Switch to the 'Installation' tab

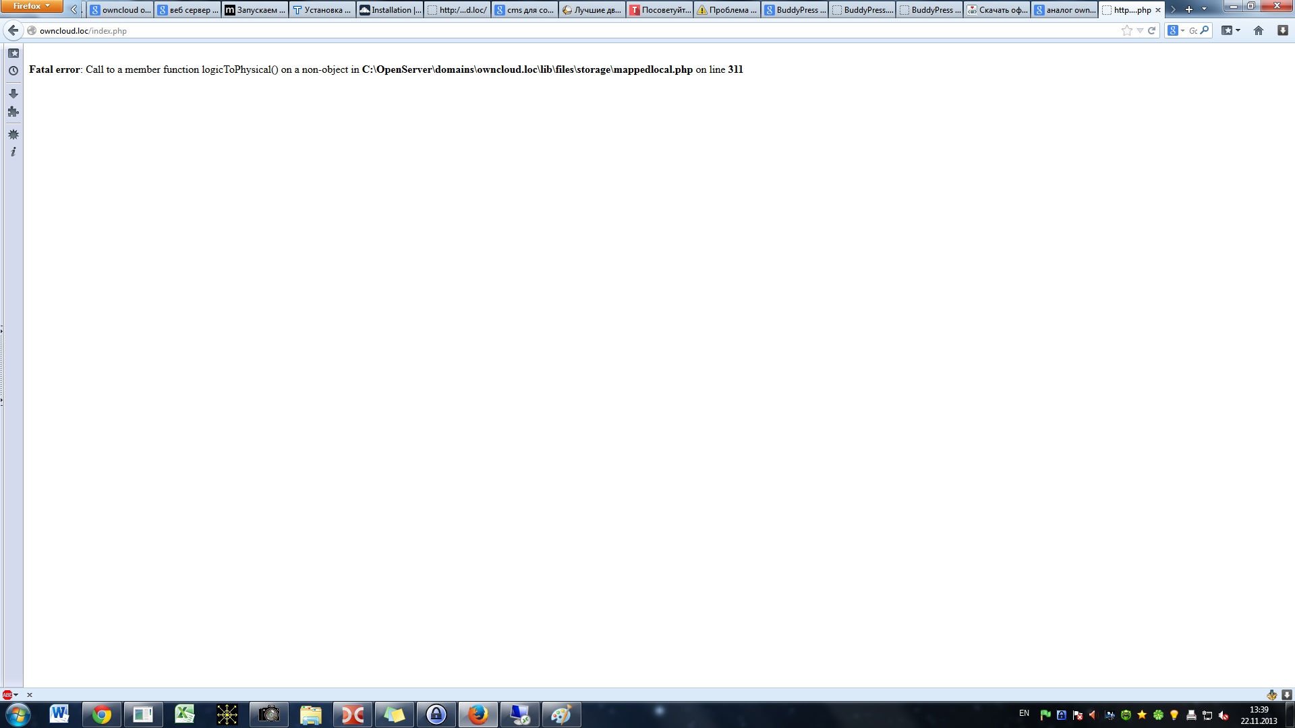click(x=390, y=10)
